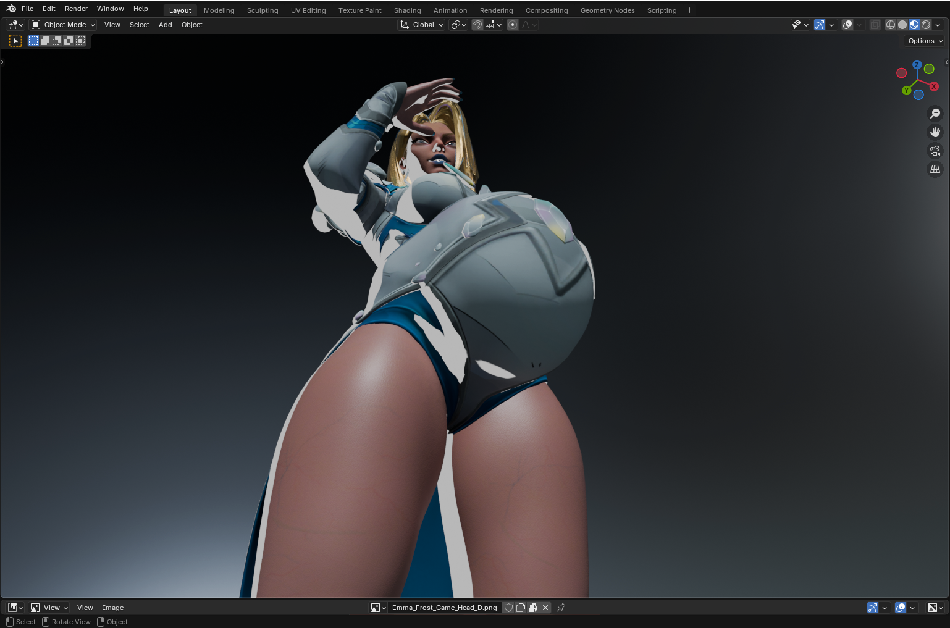This screenshot has height=628, width=950.
Task: Toggle X-ray mode in the viewport
Action: click(x=875, y=25)
